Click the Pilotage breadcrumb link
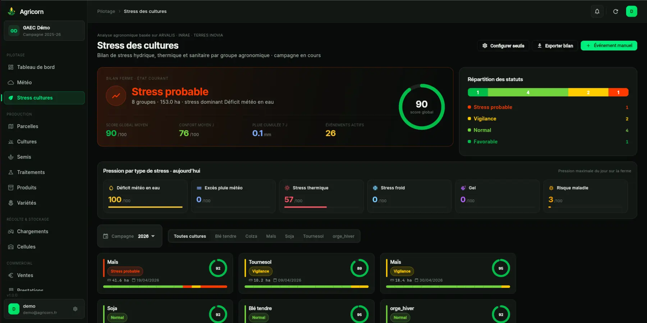Image resolution: width=647 pixels, height=323 pixels. (106, 11)
